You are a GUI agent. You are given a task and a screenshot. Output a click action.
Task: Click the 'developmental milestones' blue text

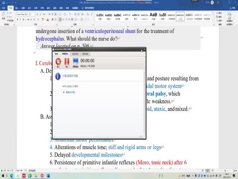[96, 155]
